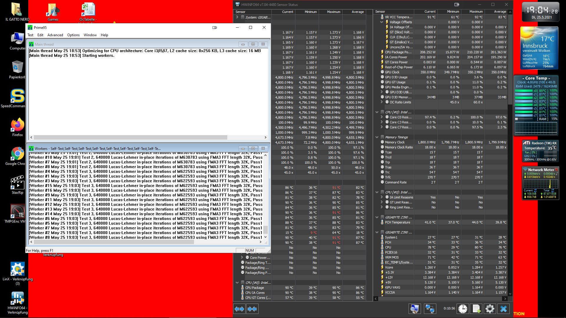Select Vcore row in GIGABYTE section
This screenshot has width=566, height=318.
coord(441,267)
